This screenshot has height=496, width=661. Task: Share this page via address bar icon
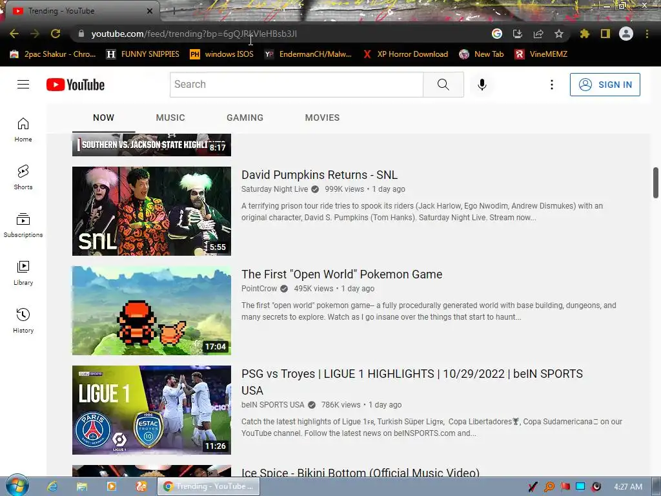538,34
